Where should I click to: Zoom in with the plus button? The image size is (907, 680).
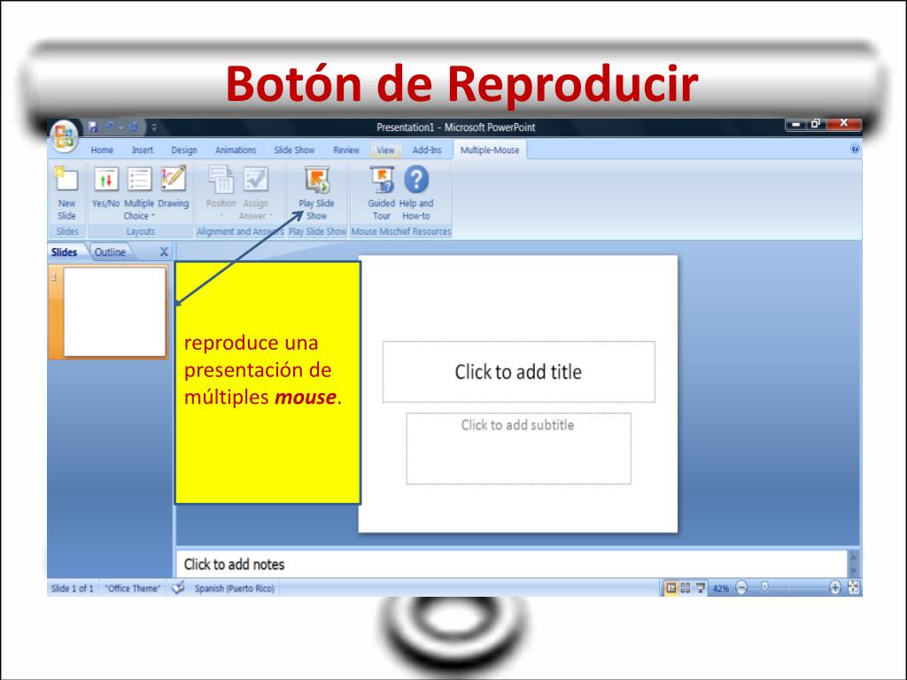(x=834, y=588)
